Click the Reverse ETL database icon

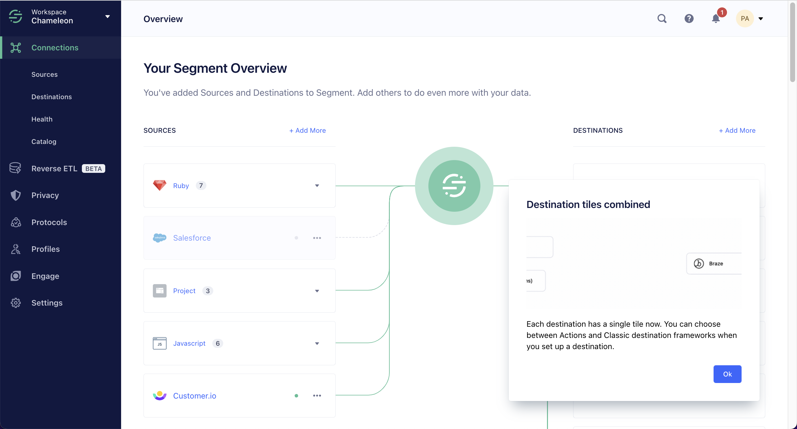pos(15,168)
